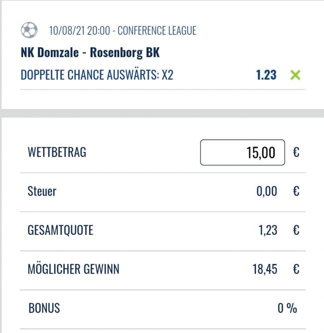Click the euro symbol in Möglicher Gewinn row

tap(296, 270)
